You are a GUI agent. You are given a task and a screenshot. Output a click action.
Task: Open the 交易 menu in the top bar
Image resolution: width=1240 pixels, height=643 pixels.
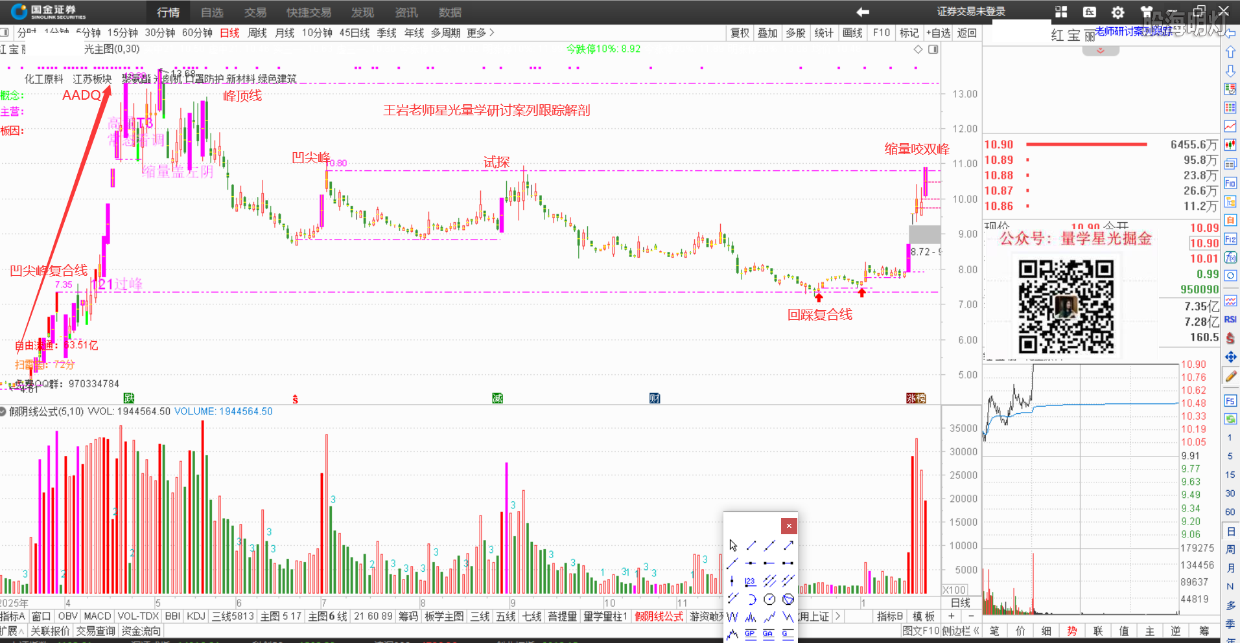point(255,12)
